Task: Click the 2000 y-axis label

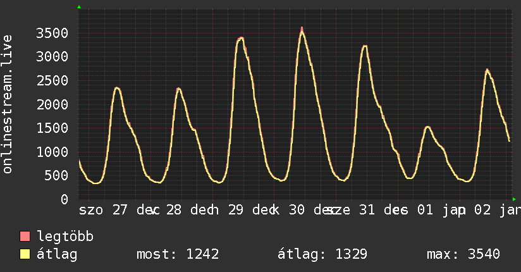Action: click(x=52, y=104)
